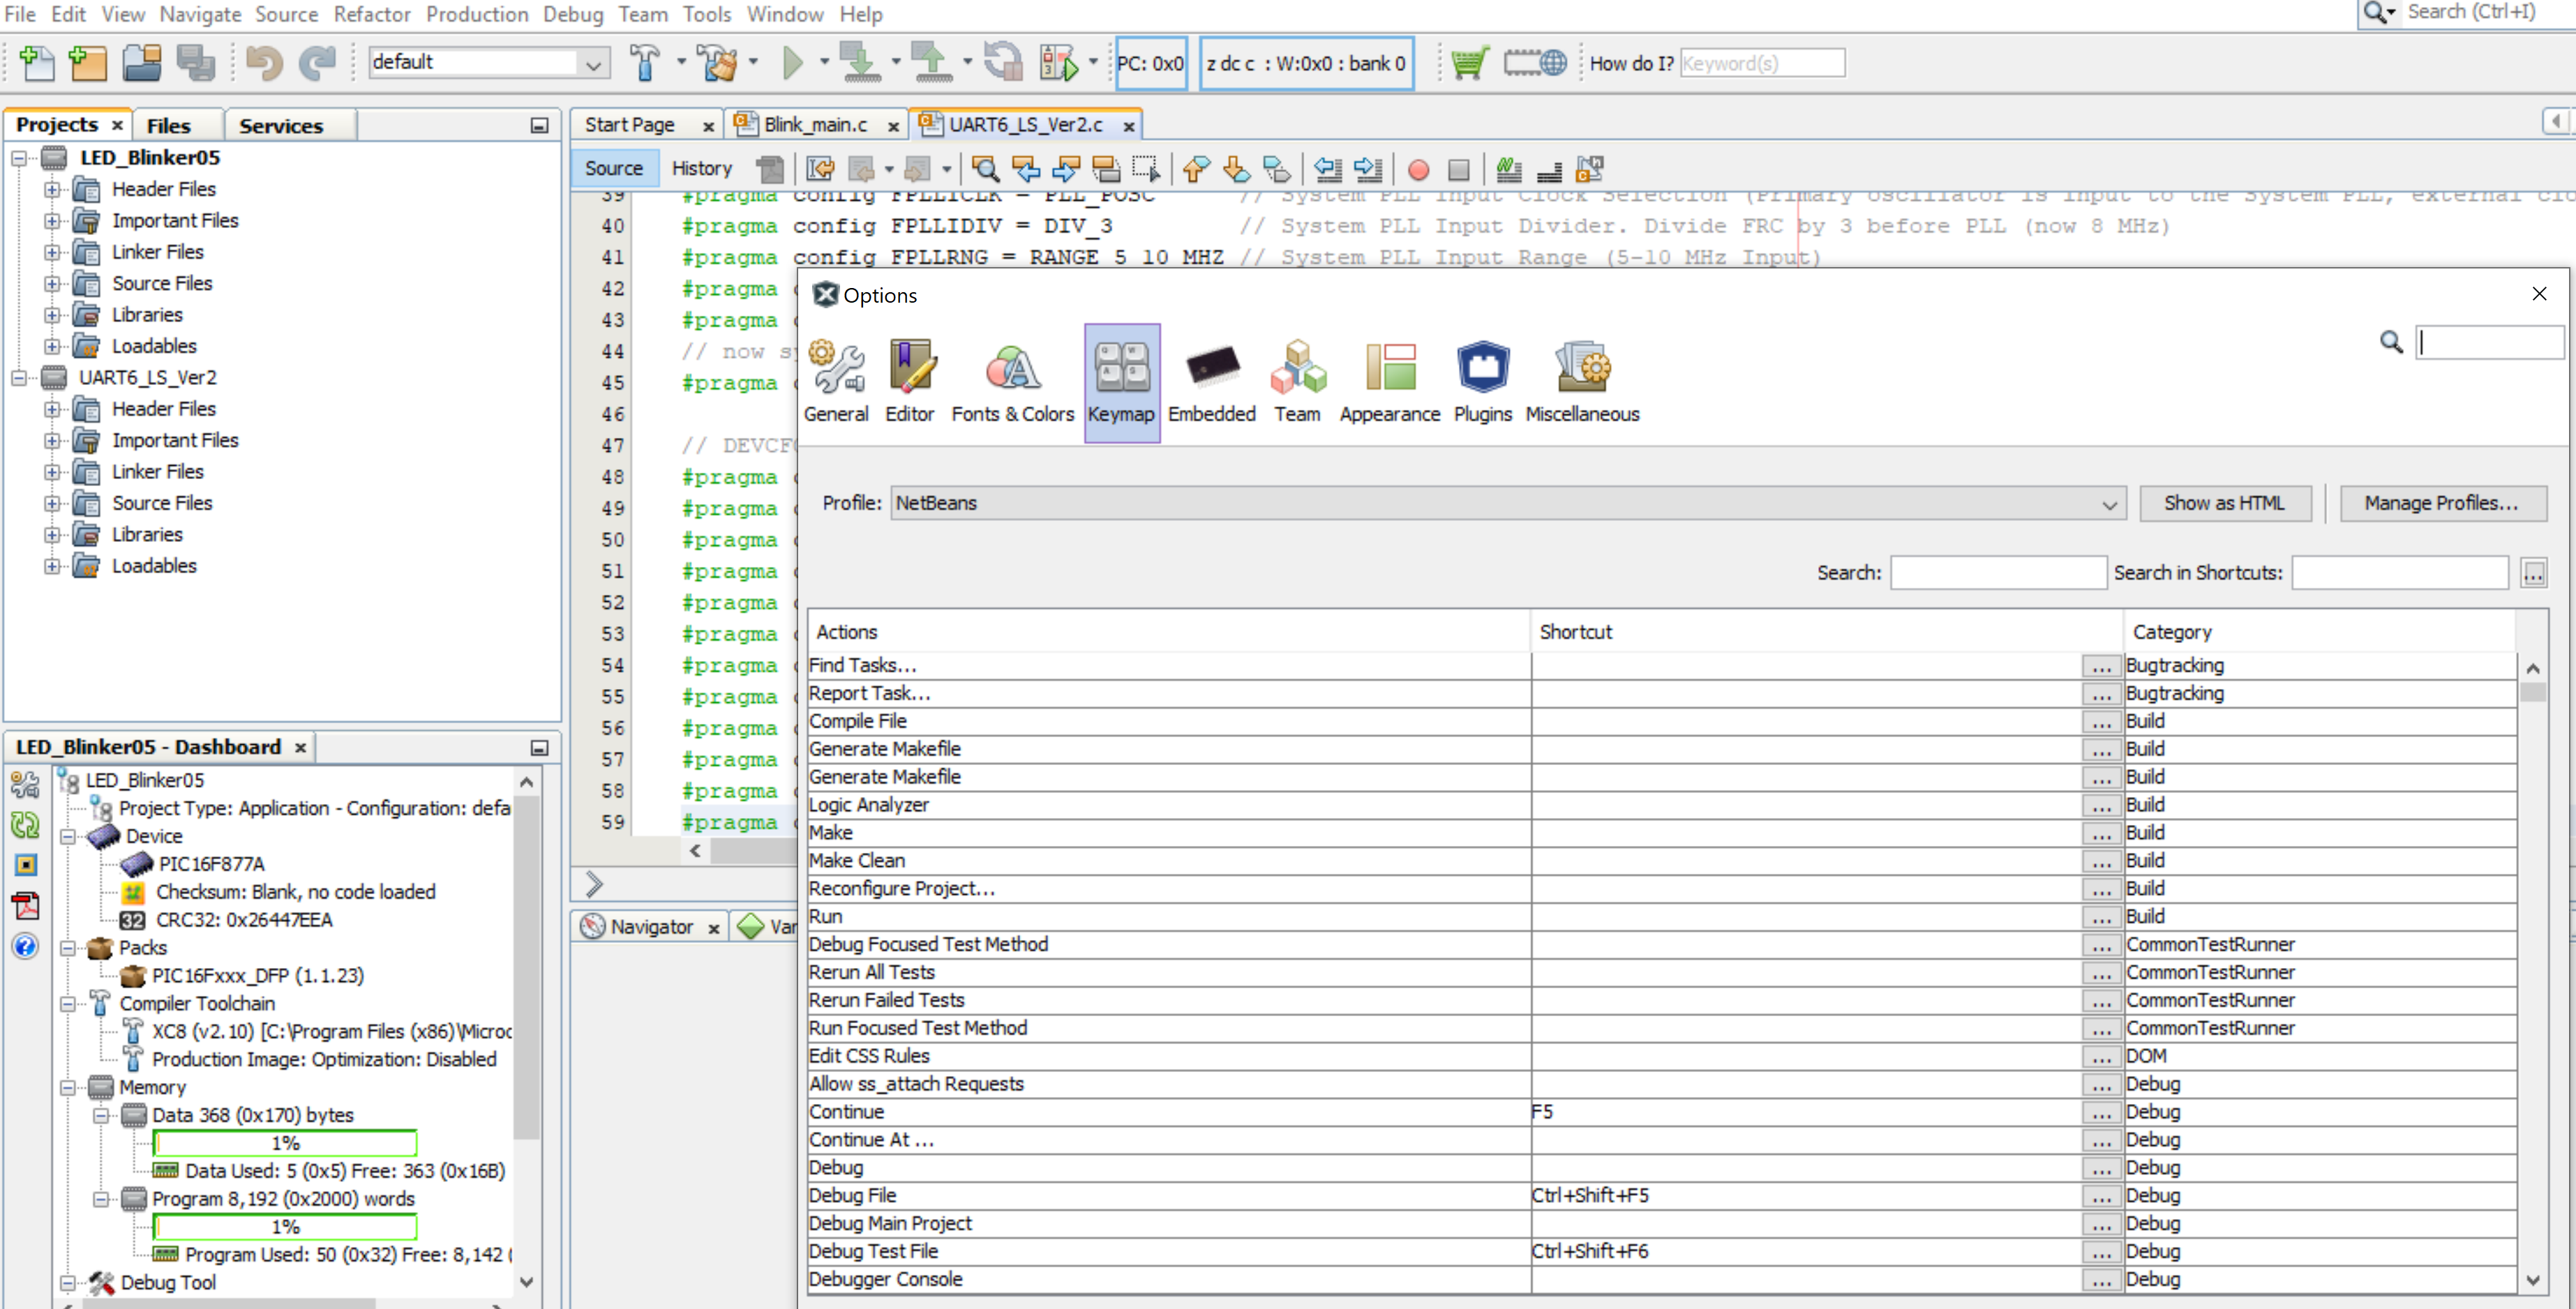This screenshot has width=2576, height=1309.
Task: Collapse the Memory node in Dashboard
Action: tap(68, 1087)
